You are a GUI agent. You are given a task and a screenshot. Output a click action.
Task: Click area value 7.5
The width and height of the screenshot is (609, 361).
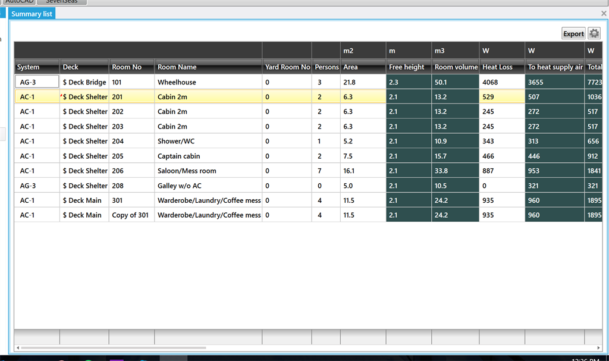point(363,156)
